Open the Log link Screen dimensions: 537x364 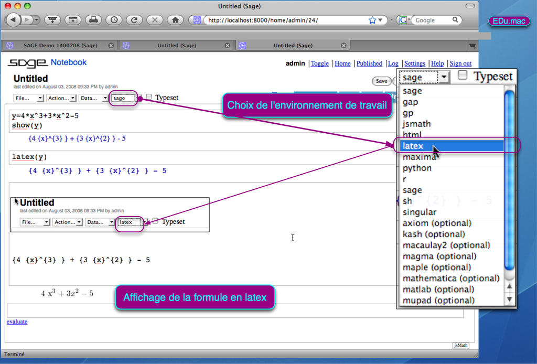pyautogui.click(x=393, y=63)
